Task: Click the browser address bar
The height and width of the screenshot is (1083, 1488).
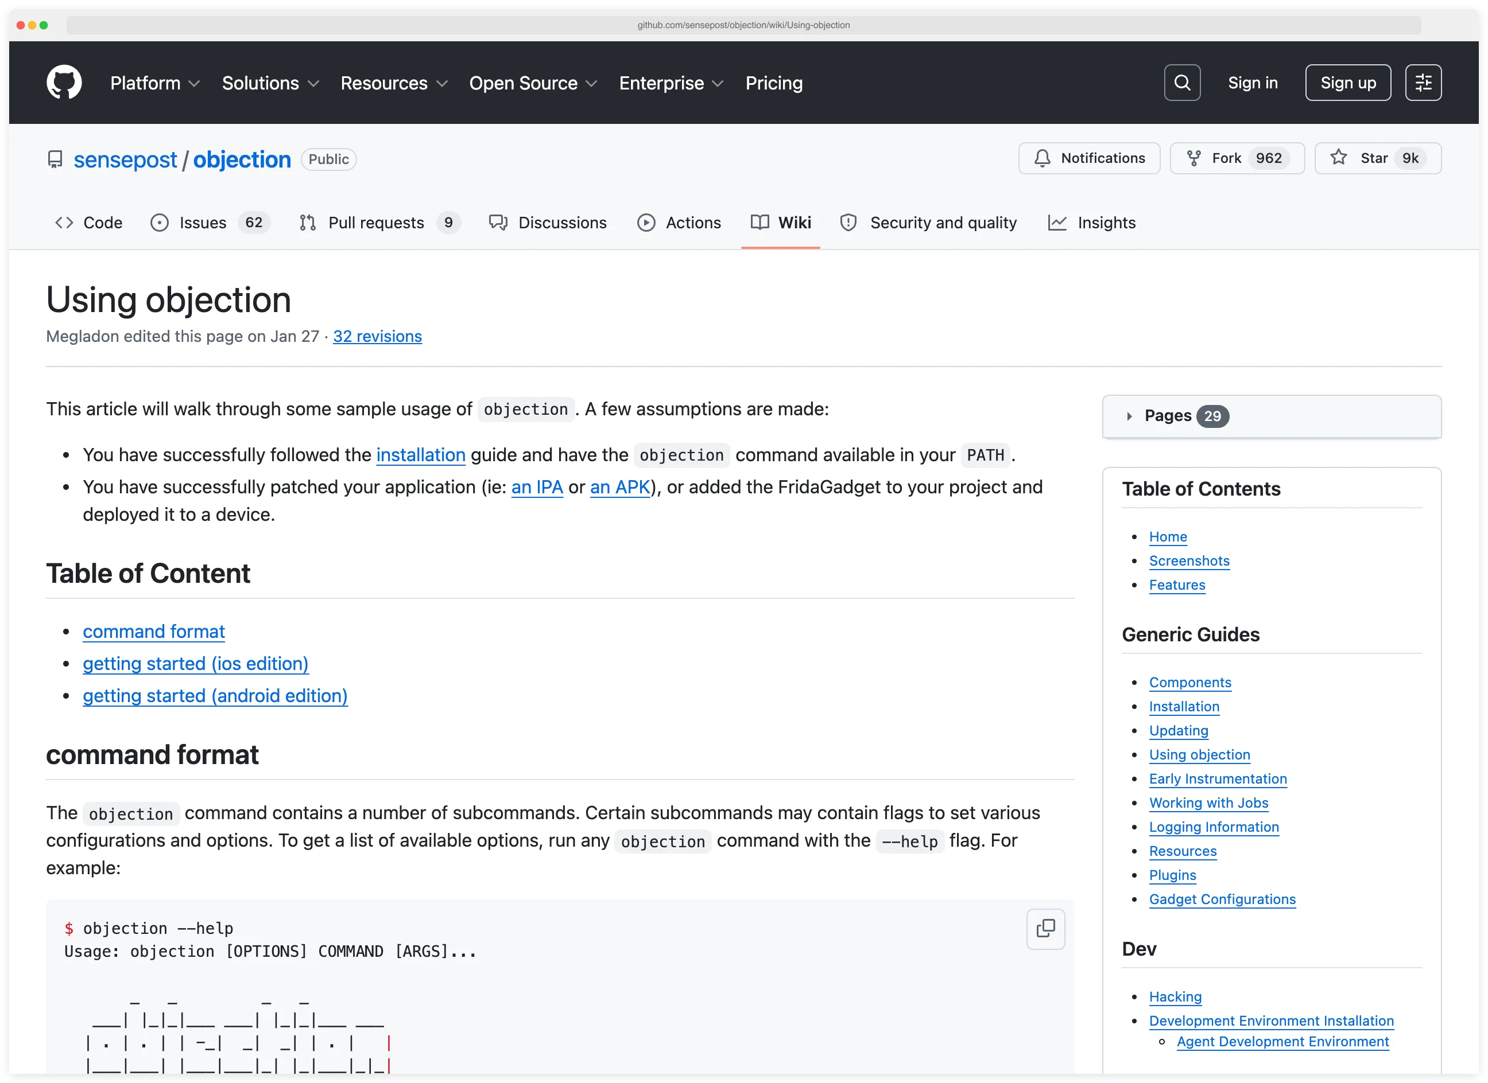Action: [743, 25]
